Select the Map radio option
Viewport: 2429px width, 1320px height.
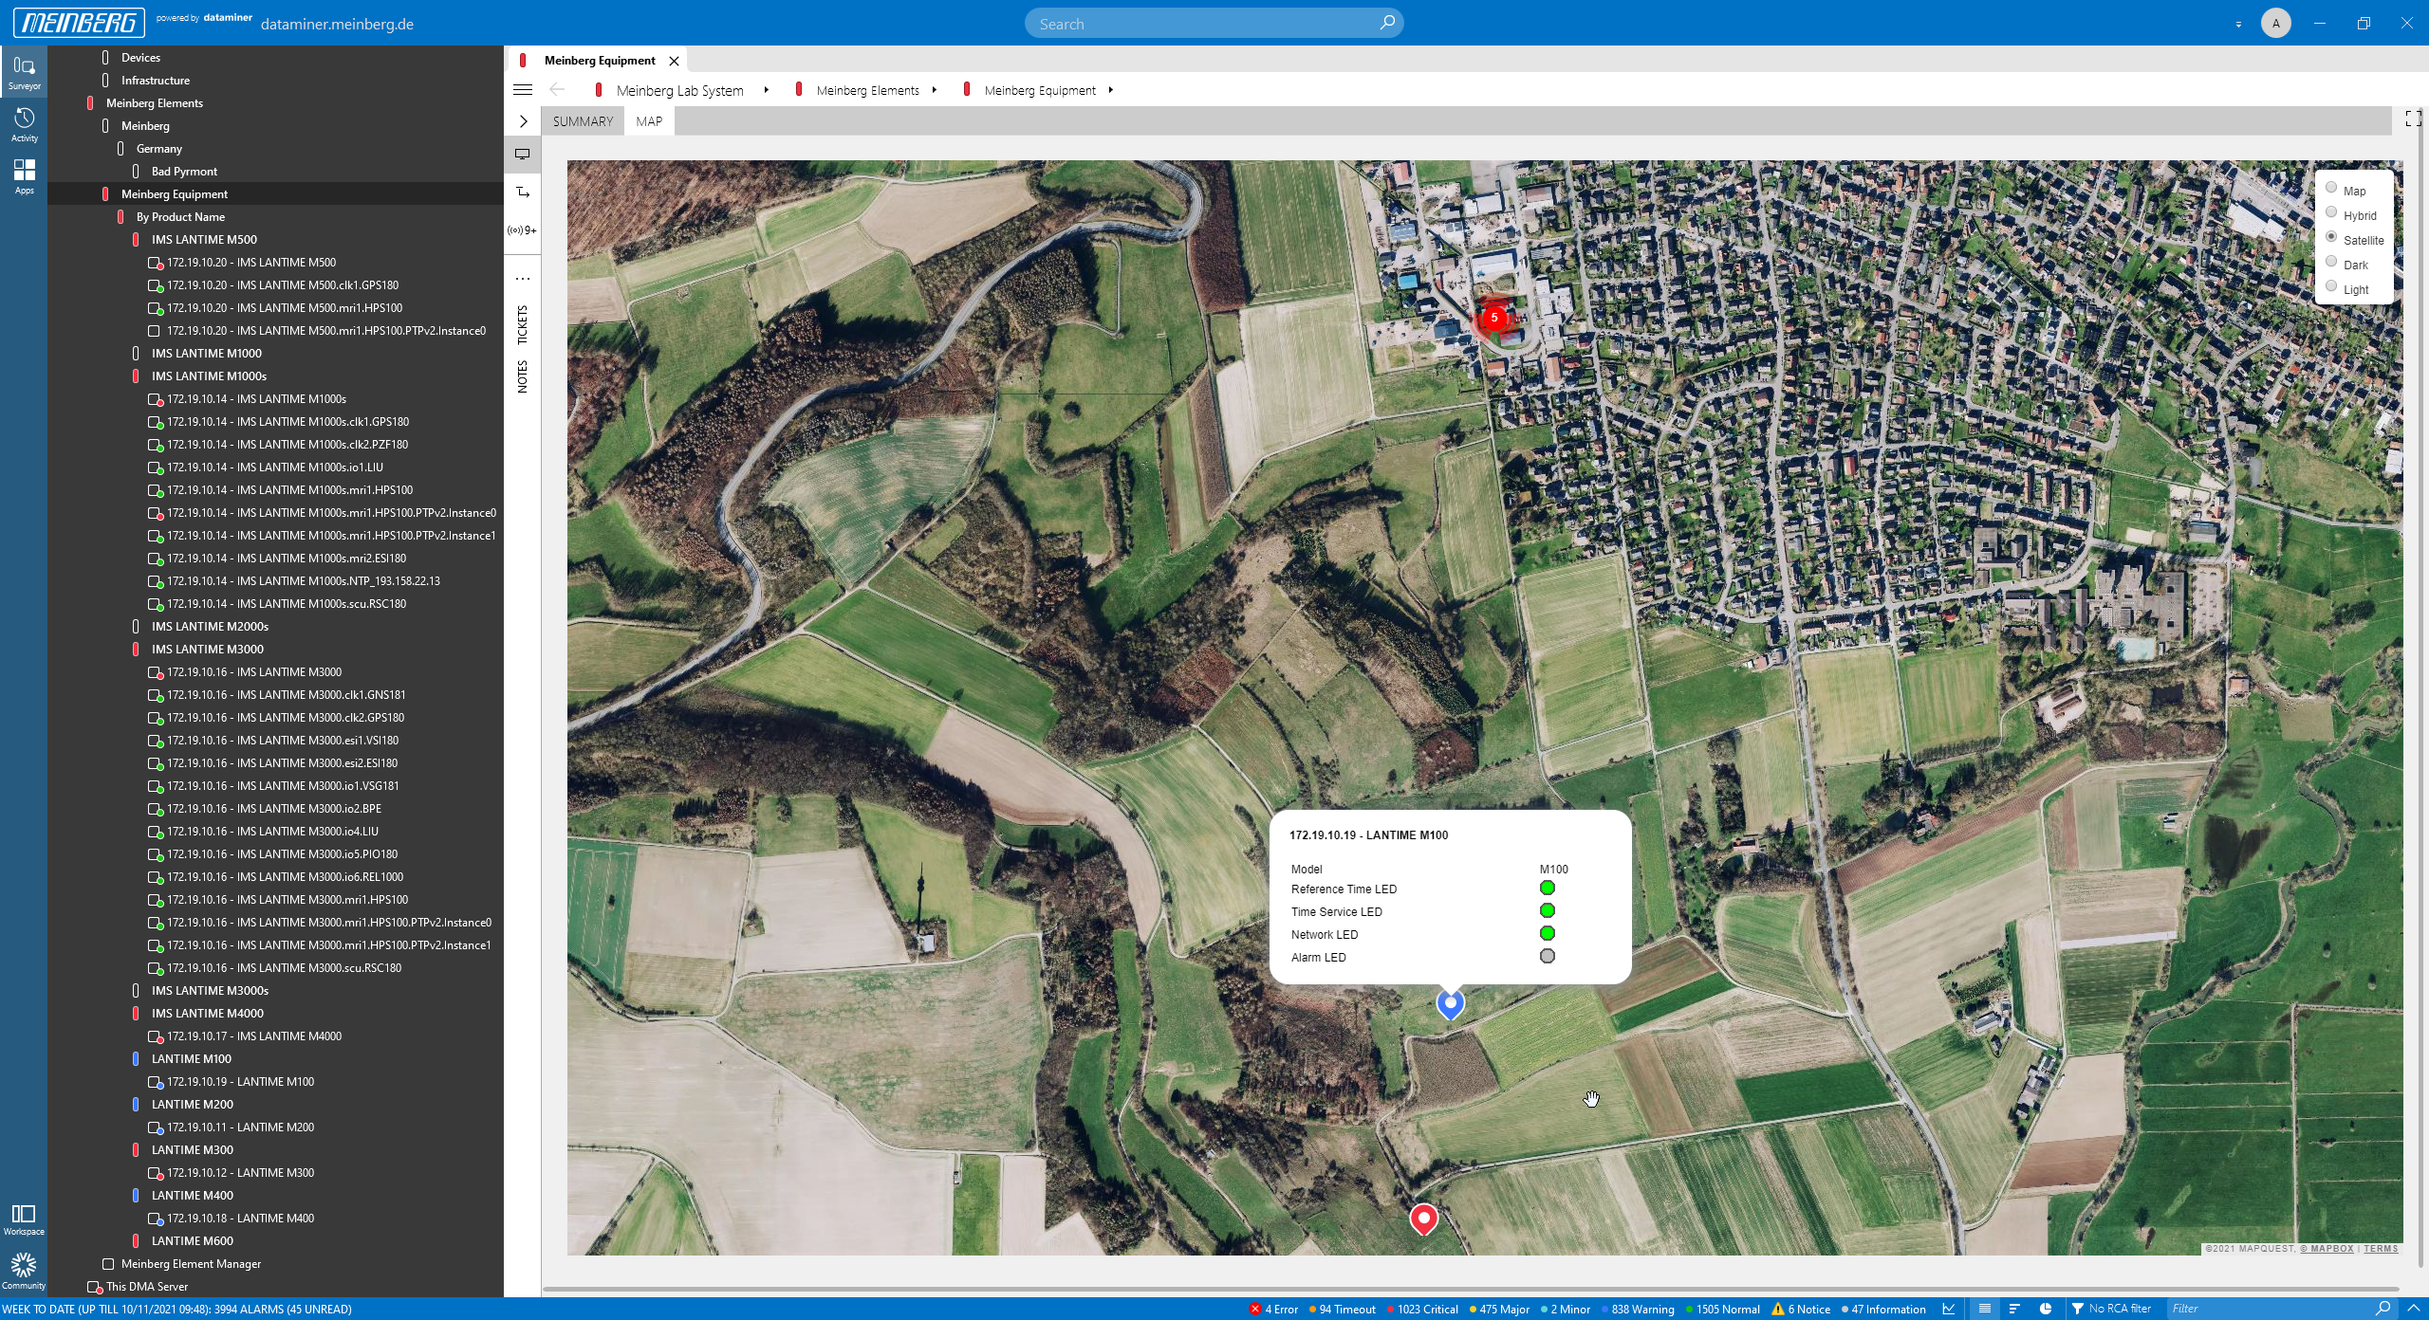(x=2331, y=188)
